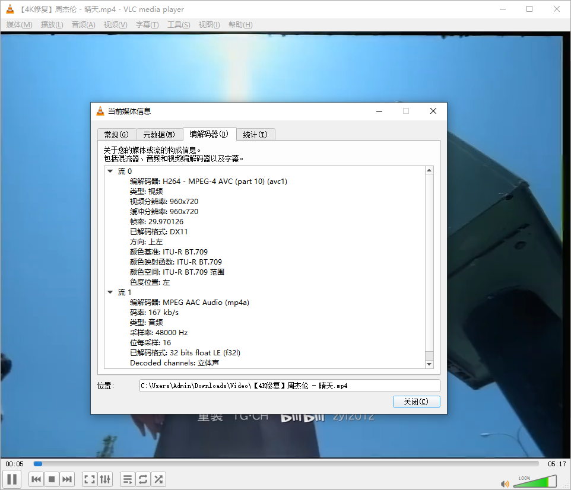Select the 类型: 音频 row

point(147,323)
